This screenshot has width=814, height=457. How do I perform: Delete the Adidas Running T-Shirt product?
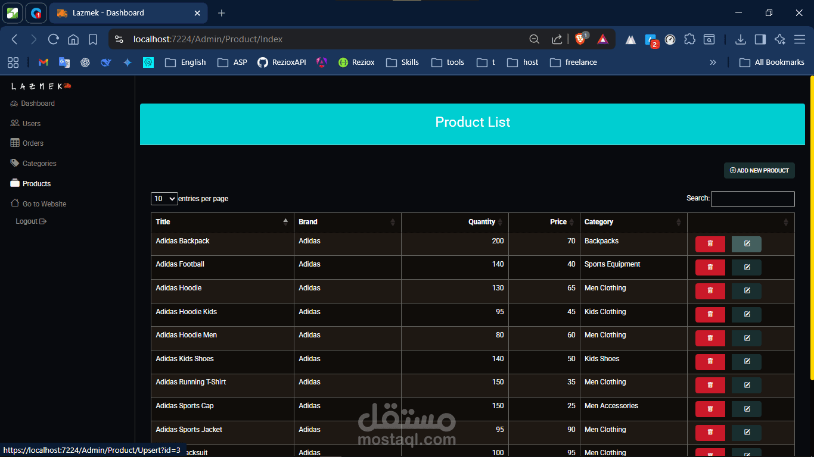tap(710, 386)
